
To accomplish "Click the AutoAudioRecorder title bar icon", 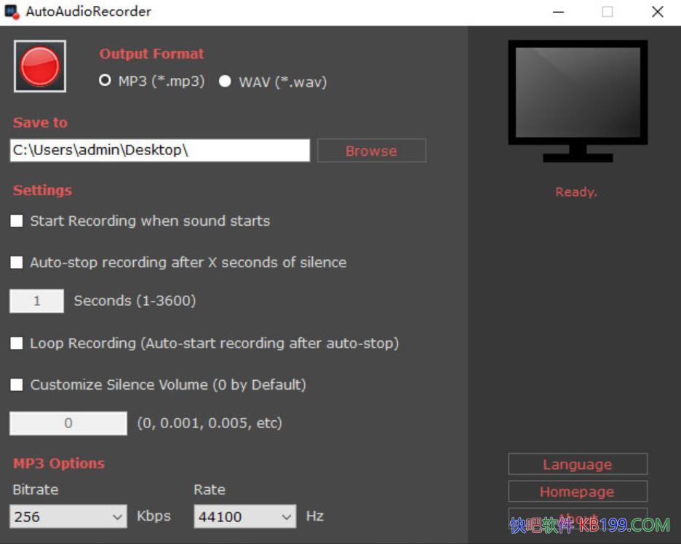I will (12, 12).
